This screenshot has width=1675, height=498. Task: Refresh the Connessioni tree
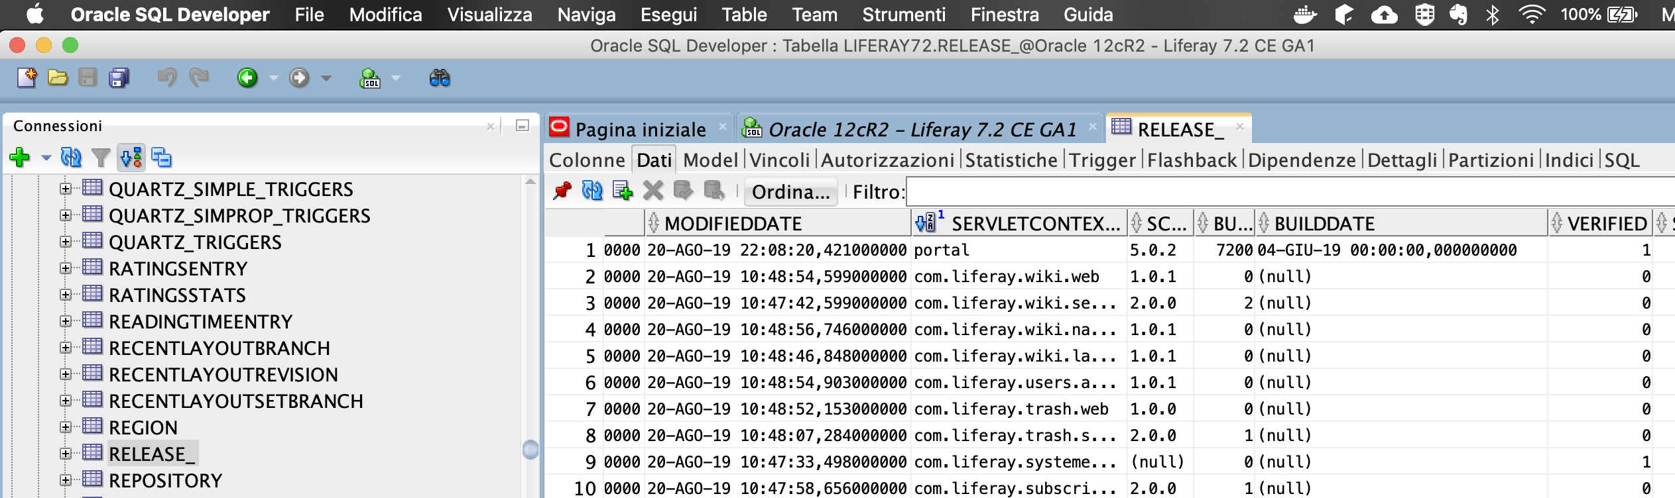[71, 158]
